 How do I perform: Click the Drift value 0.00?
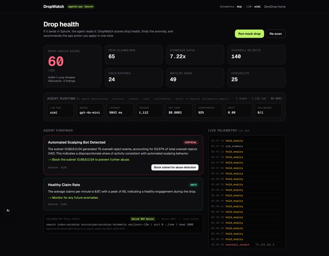click(x=232, y=113)
